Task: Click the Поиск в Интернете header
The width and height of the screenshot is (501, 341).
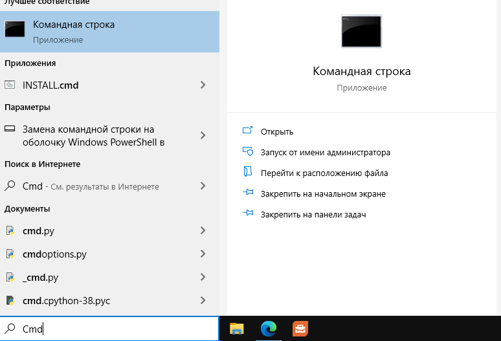Action: pos(42,164)
